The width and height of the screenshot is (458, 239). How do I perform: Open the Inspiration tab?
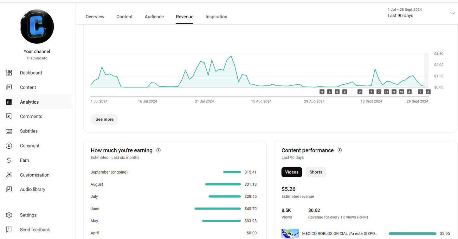click(216, 17)
